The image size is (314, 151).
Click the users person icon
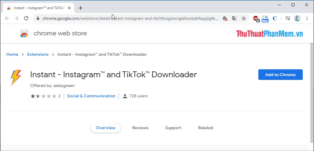pyautogui.click(x=125, y=96)
